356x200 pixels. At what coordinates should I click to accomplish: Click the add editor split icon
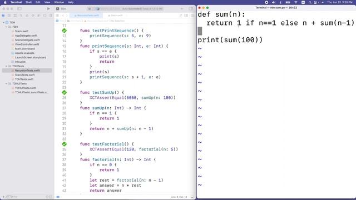click(186, 16)
